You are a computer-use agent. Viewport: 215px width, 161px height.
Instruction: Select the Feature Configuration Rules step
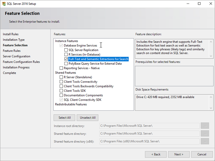(x=21, y=62)
